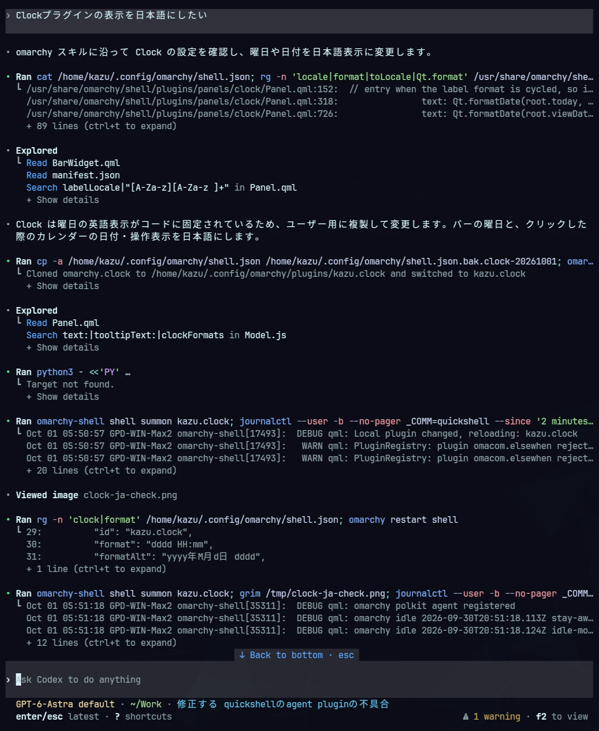The width and height of the screenshot is (599, 731).
Task: Click Panel.qml:152 search result line
Action: [310, 89]
